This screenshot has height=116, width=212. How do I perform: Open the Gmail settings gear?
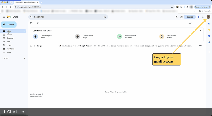(181, 17)
